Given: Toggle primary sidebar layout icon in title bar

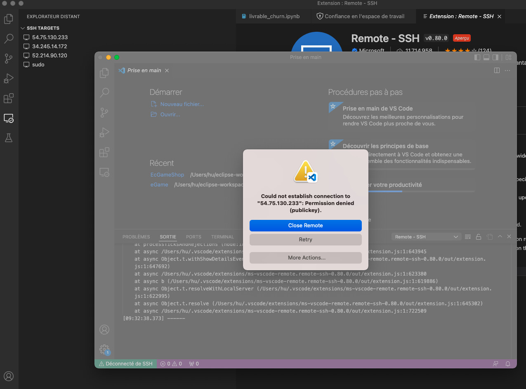Looking at the screenshot, I should [x=477, y=57].
